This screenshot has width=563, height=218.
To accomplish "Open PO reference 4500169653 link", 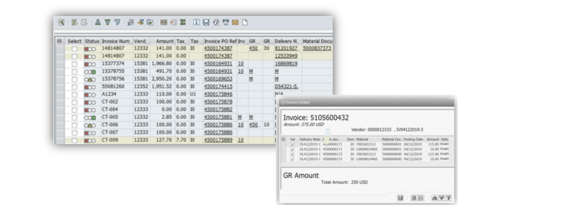I will click(218, 79).
